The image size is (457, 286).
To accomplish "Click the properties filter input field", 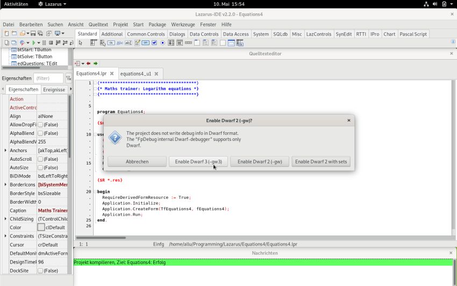I will [x=48, y=78].
